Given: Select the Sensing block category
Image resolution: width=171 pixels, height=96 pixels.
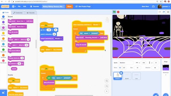Looking at the screenshot, I should coord(3,45).
